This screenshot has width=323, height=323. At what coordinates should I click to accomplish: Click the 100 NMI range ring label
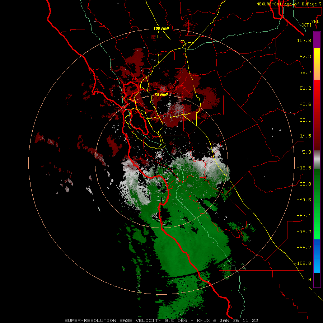[x=161, y=28]
